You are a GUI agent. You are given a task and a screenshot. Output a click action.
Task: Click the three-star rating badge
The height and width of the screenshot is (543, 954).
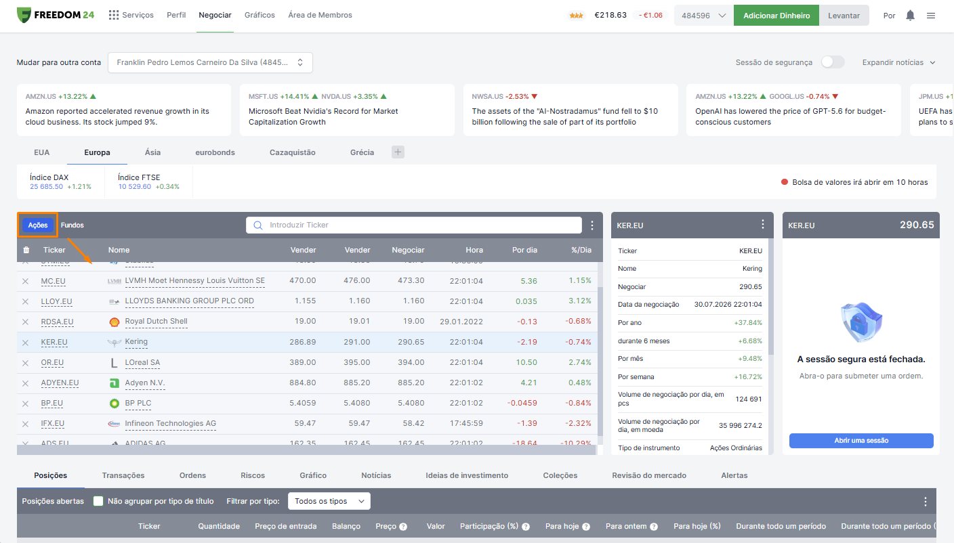pyautogui.click(x=576, y=16)
